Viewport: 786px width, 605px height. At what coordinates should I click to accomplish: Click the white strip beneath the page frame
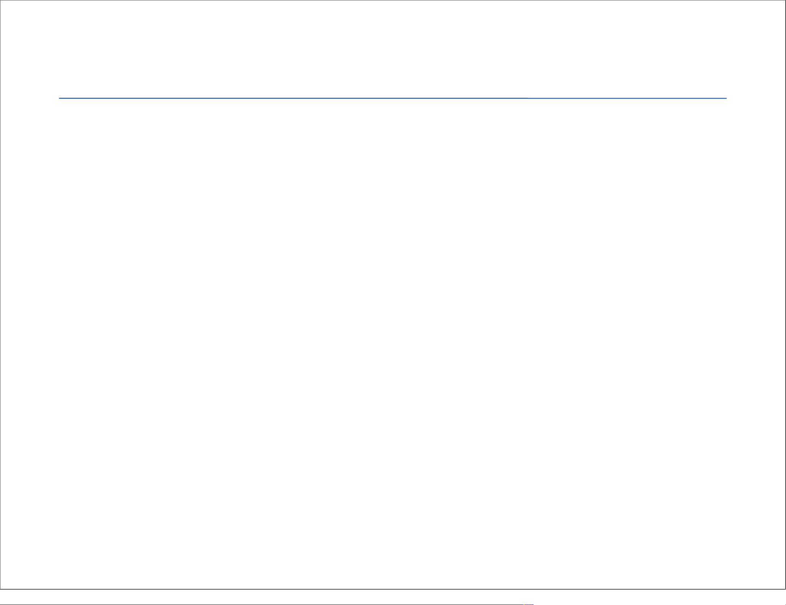point(393,597)
